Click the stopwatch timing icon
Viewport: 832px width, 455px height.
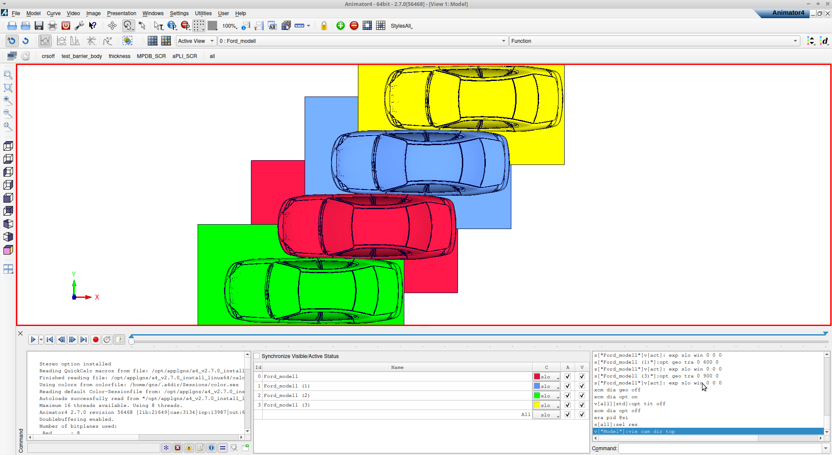(x=107, y=339)
